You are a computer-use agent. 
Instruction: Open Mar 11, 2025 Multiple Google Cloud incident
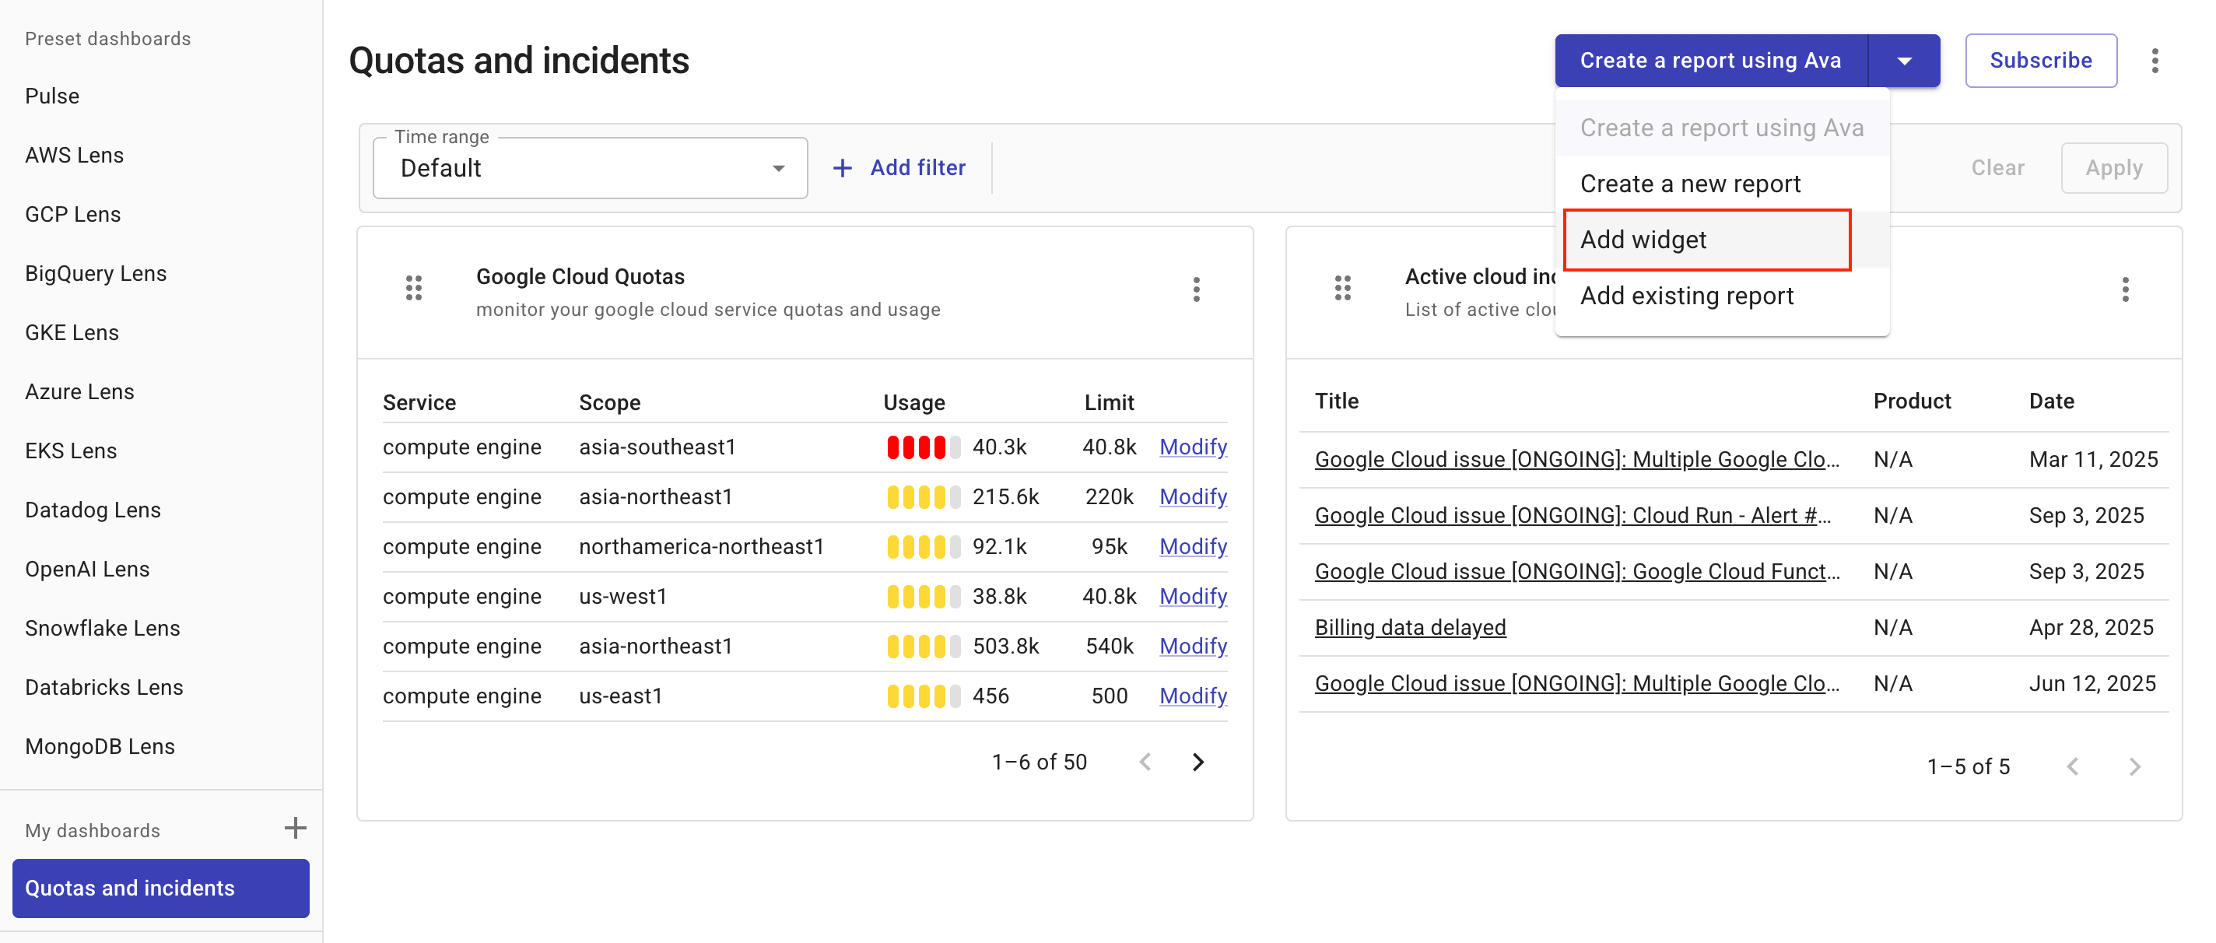pyautogui.click(x=1577, y=460)
